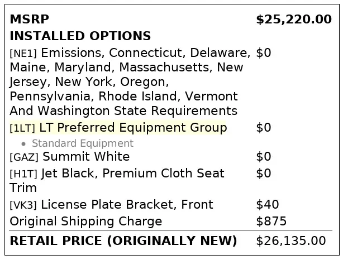
Task: Select the GAZ option code
Action: point(24,157)
